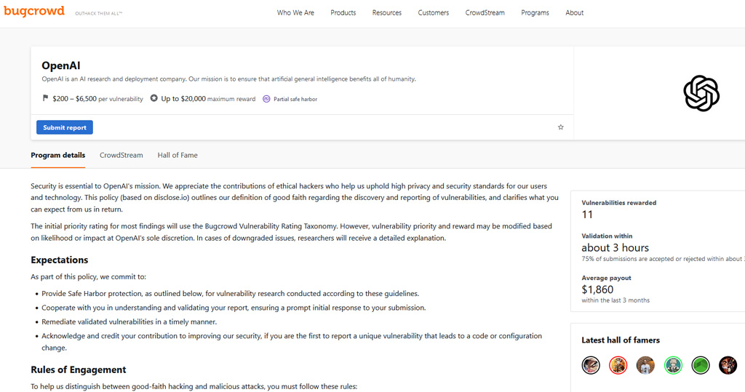Screen dimensions: 745x392
Task: Expand the Who We Are menu
Action: [295, 12]
